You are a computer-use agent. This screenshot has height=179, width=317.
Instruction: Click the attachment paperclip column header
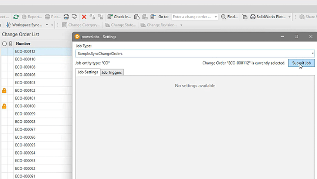pyautogui.click(x=11, y=44)
